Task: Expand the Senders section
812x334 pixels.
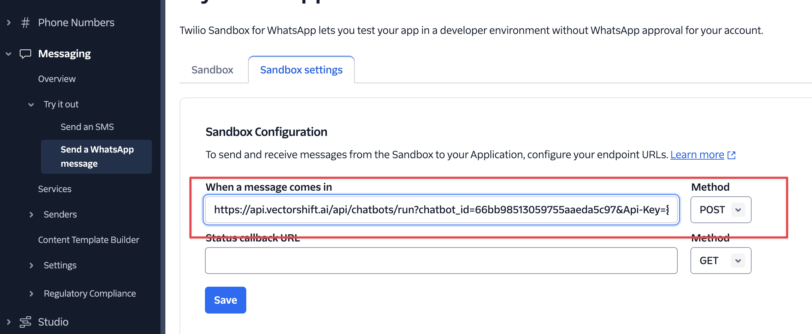Action: tap(31, 214)
